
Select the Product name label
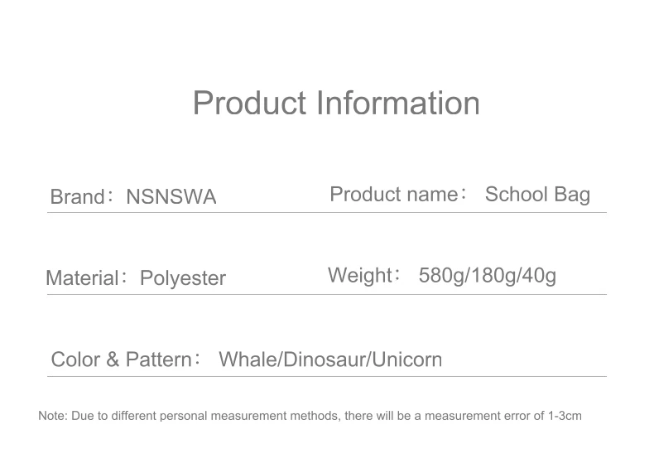tap(393, 195)
